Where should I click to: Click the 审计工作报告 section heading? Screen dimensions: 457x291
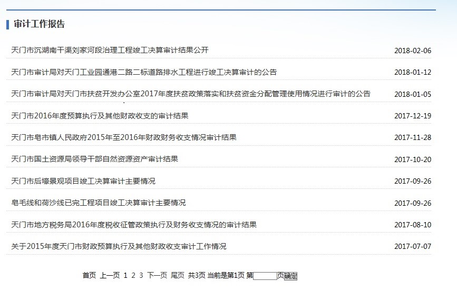[40, 24]
